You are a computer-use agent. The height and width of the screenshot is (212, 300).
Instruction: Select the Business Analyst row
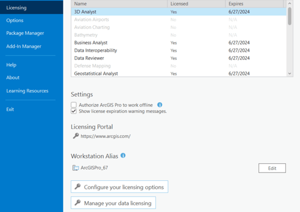[178, 42]
